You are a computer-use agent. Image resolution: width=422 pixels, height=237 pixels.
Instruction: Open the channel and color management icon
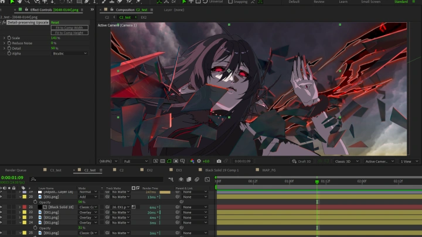pos(192,162)
